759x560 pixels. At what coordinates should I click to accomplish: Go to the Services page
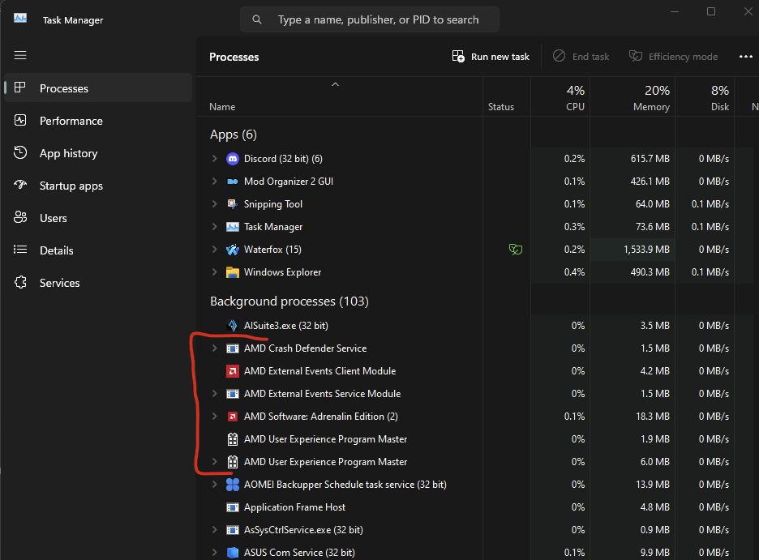[60, 283]
